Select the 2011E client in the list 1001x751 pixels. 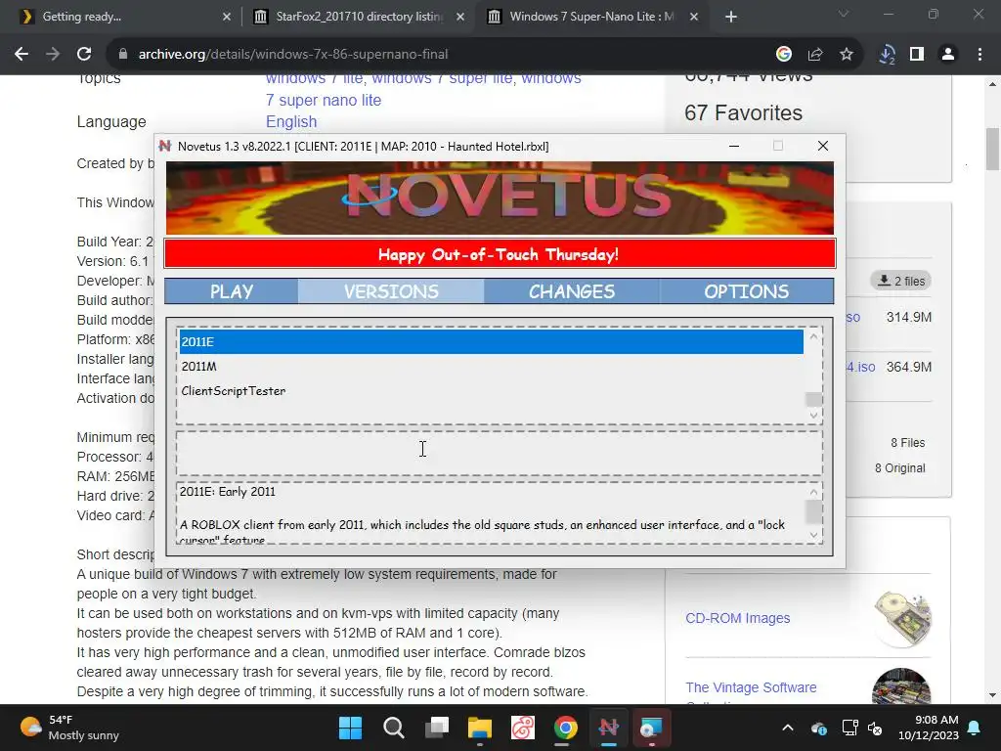pyautogui.click(x=491, y=341)
